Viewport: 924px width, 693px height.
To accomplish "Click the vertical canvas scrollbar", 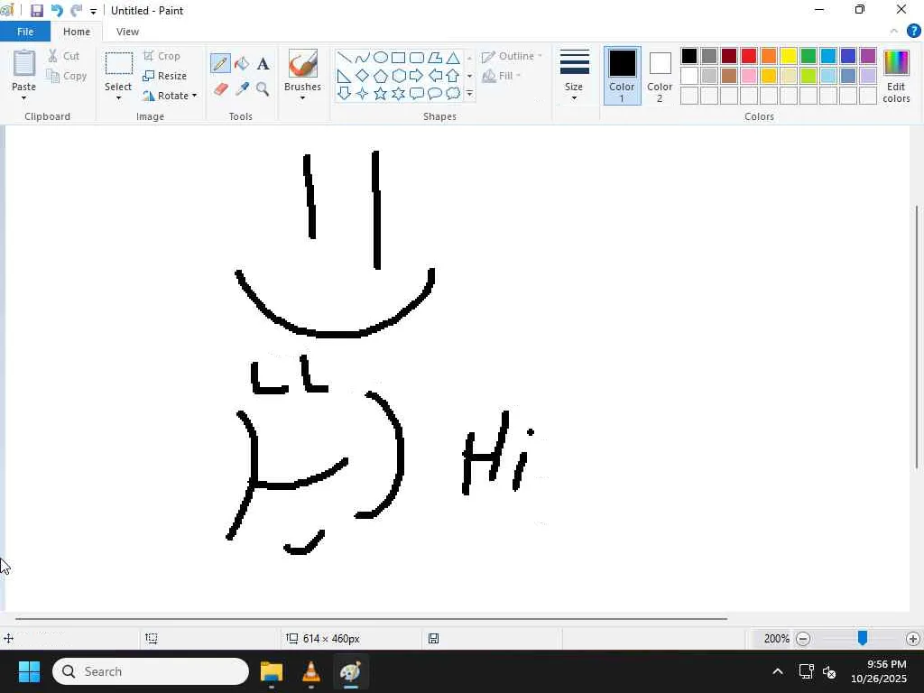I will pos(917,337).
